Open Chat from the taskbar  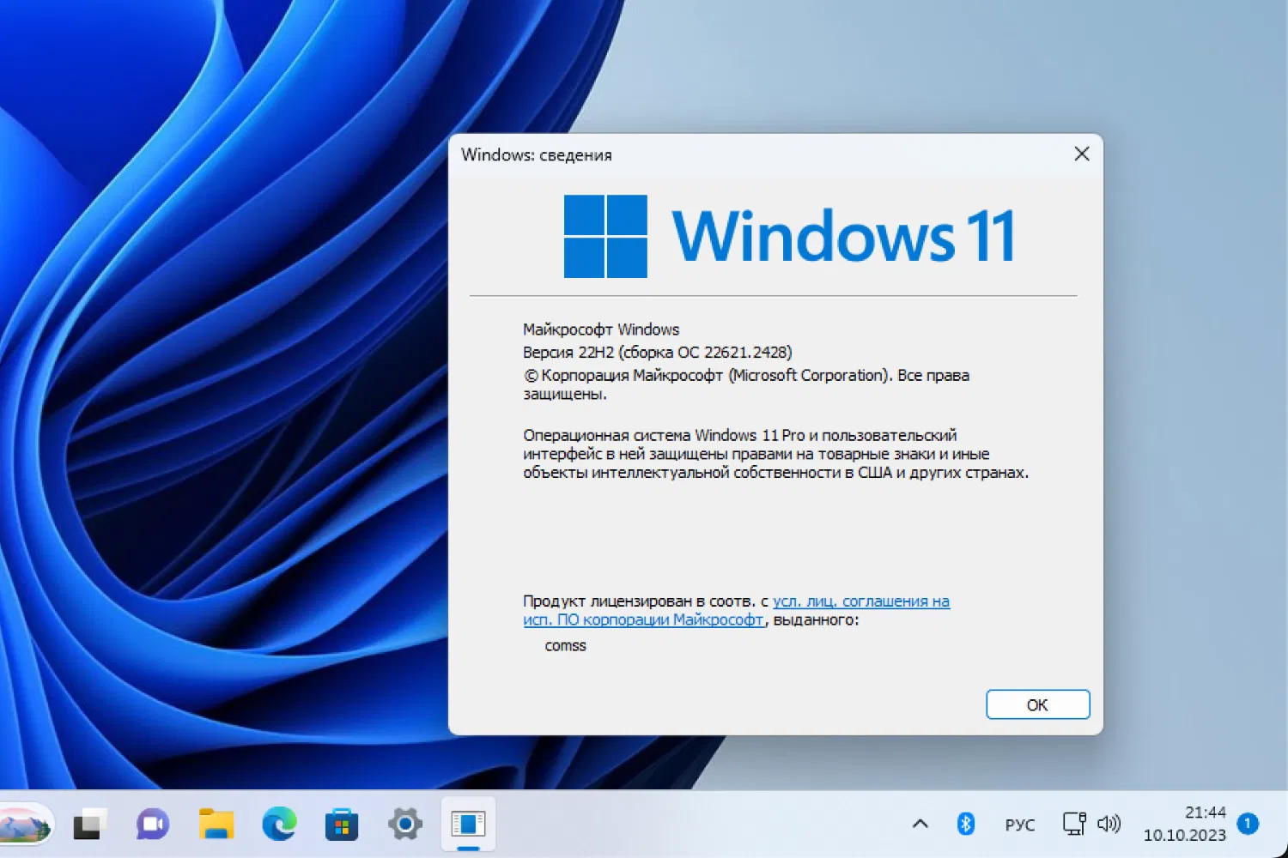click(151, 824)
